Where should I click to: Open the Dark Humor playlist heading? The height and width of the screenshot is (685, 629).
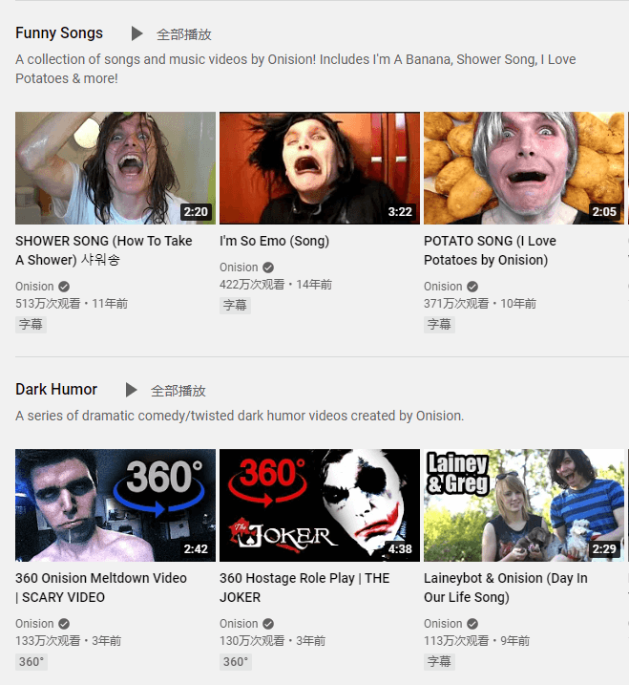(x=56, y=390)
